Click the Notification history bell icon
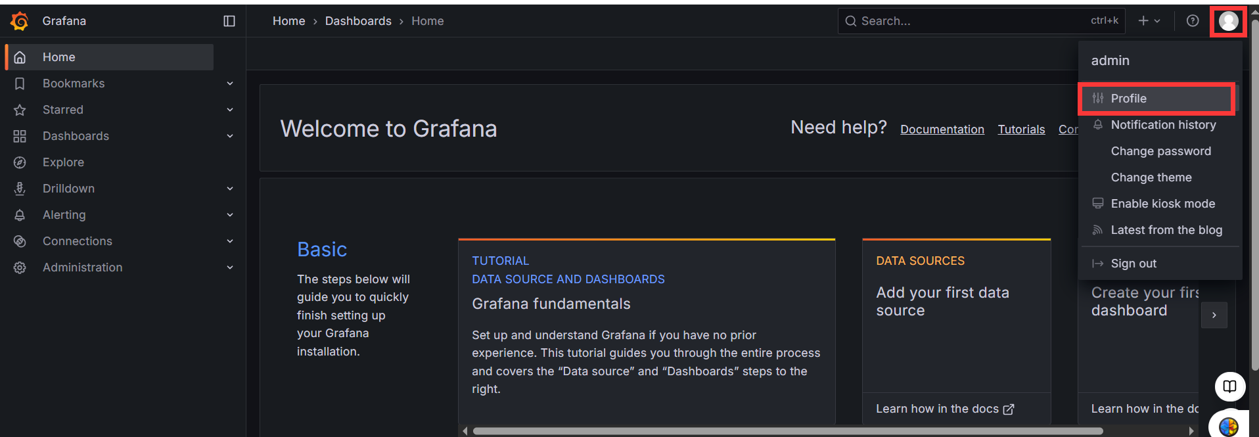 point(1098,125)
